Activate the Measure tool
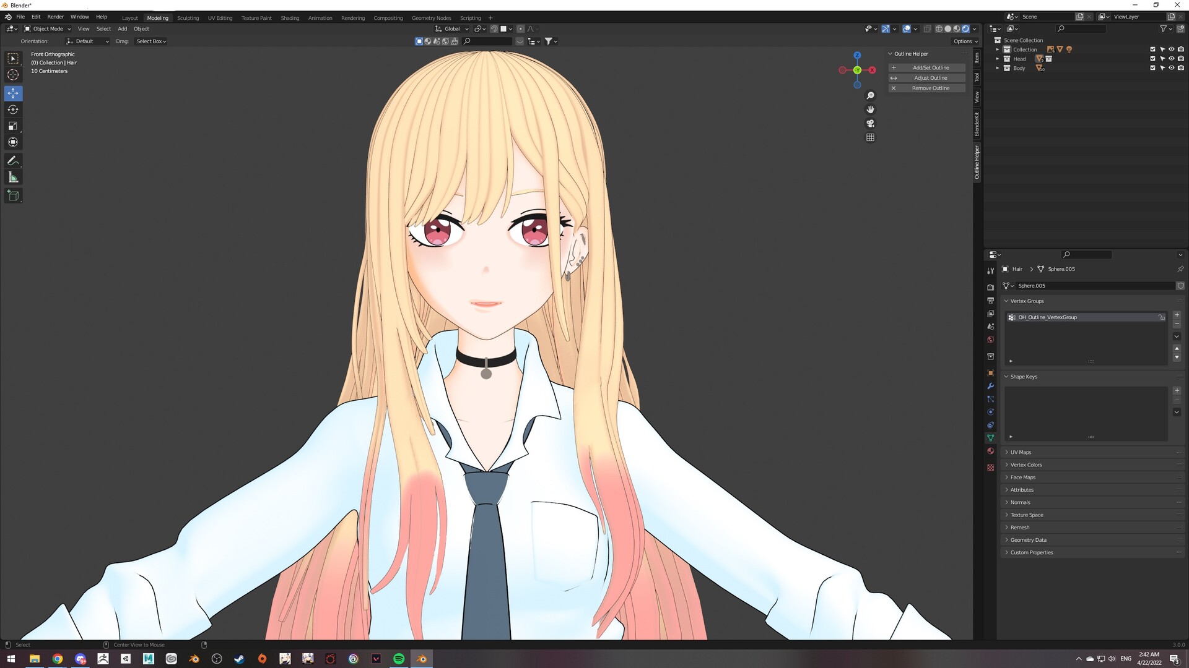Image resolution: width=1189 pixels, height=668 pixels. [13, 177]
